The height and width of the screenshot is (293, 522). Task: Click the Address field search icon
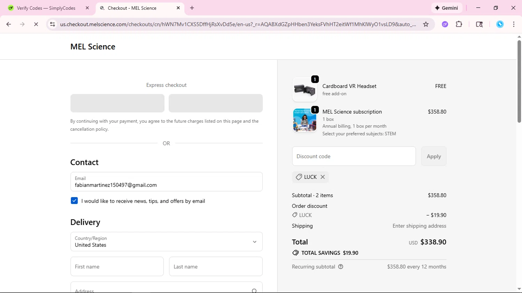pyautogui.click(x=254, y=291)
